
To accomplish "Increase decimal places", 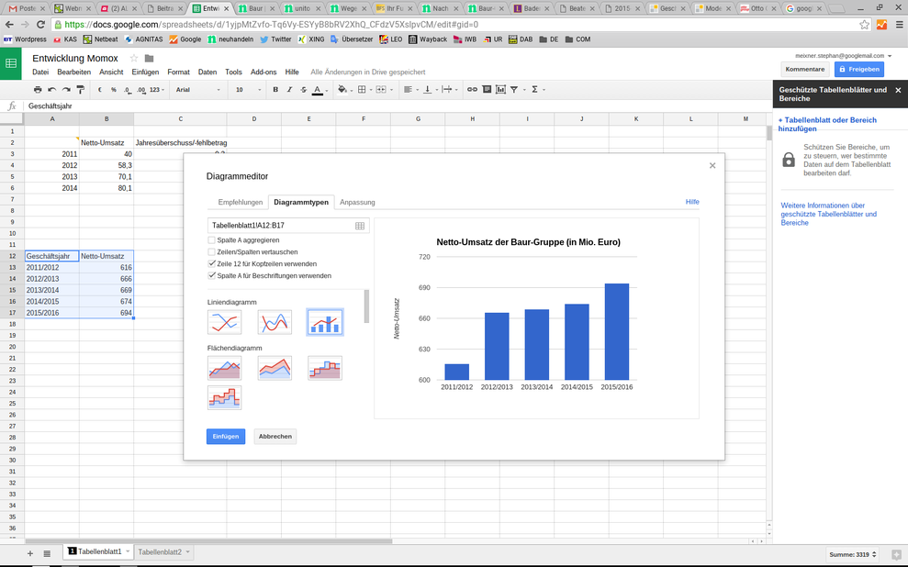I will (x=141, y=90).
